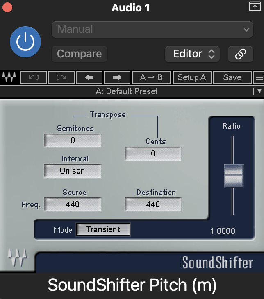Screen dimensions: 264x299
Task: Load next preset with right arrow
Action: 117,77
